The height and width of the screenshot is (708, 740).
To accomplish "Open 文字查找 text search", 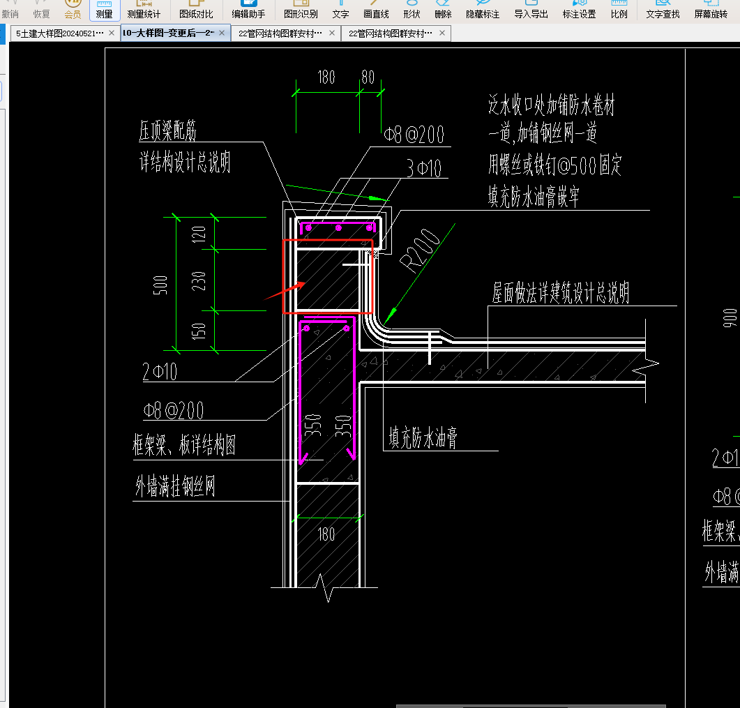I will [663, 10].
